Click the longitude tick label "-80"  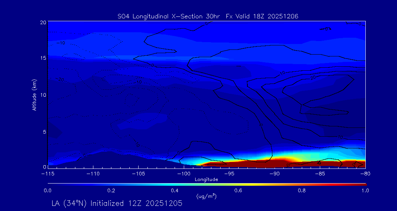365,174
